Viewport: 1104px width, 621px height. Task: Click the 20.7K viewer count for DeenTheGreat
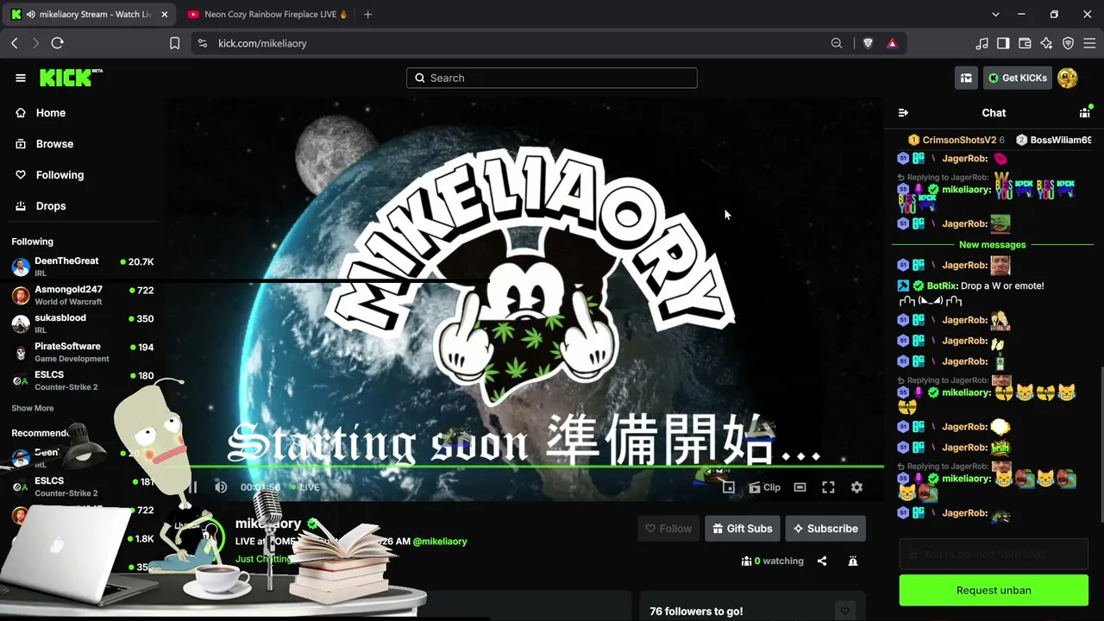[x=137, y=261]
